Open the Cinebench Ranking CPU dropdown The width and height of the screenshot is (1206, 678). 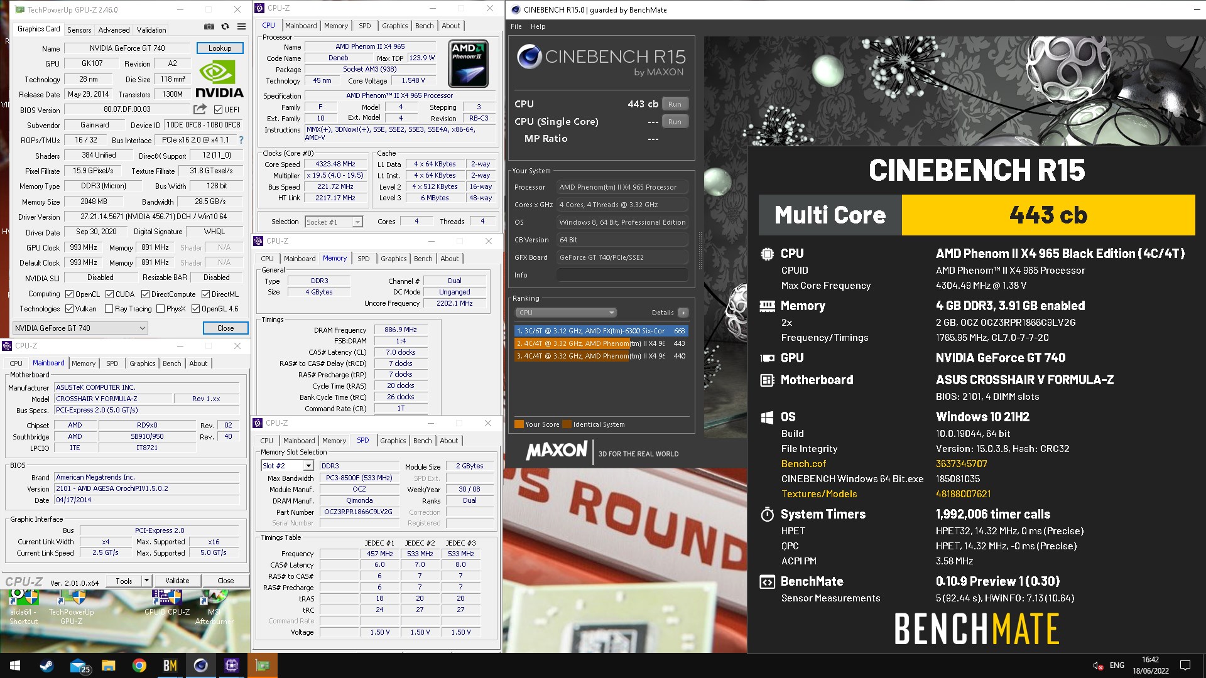pos(565,313)
